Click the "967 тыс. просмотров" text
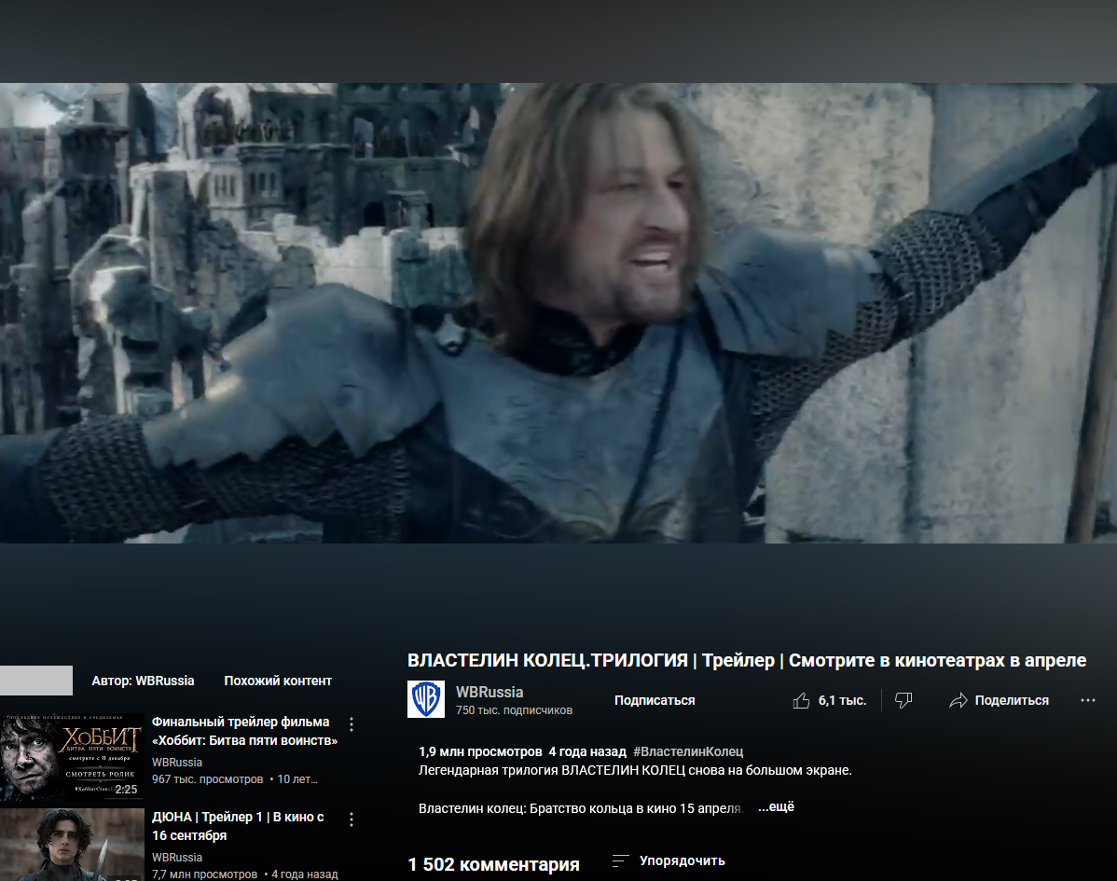 coord(207,780)
